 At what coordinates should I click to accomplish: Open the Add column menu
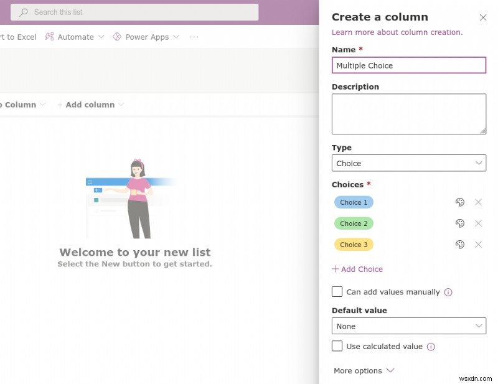(90, 105)
